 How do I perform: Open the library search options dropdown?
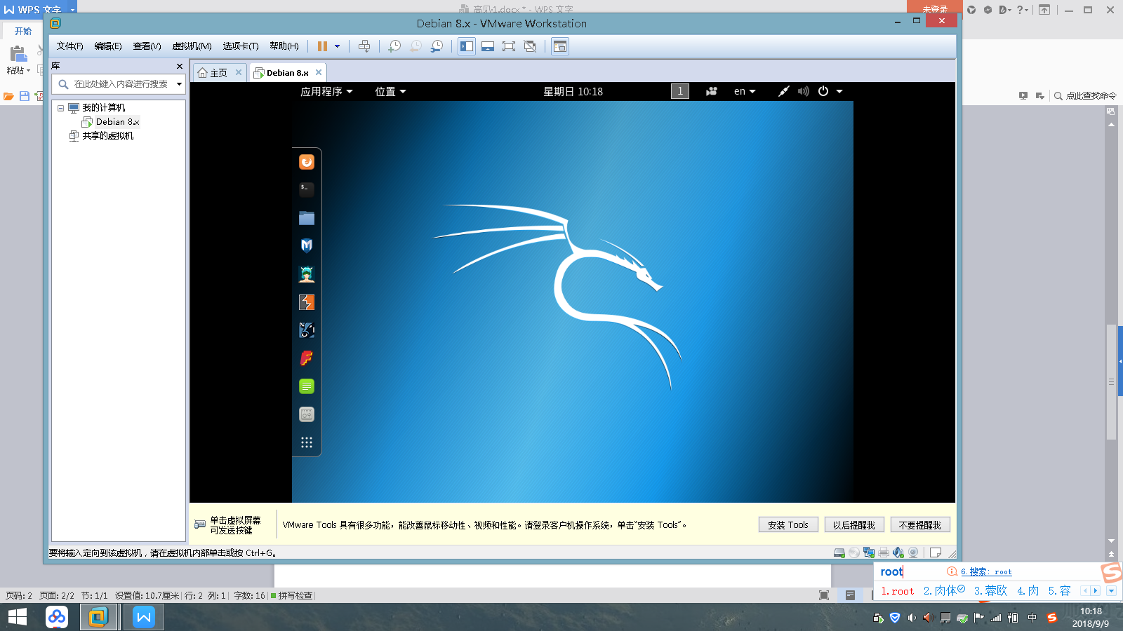point(179,84)
